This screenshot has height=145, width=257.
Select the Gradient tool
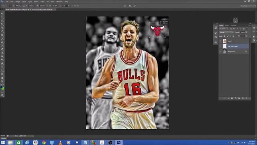tap(2, 53)
